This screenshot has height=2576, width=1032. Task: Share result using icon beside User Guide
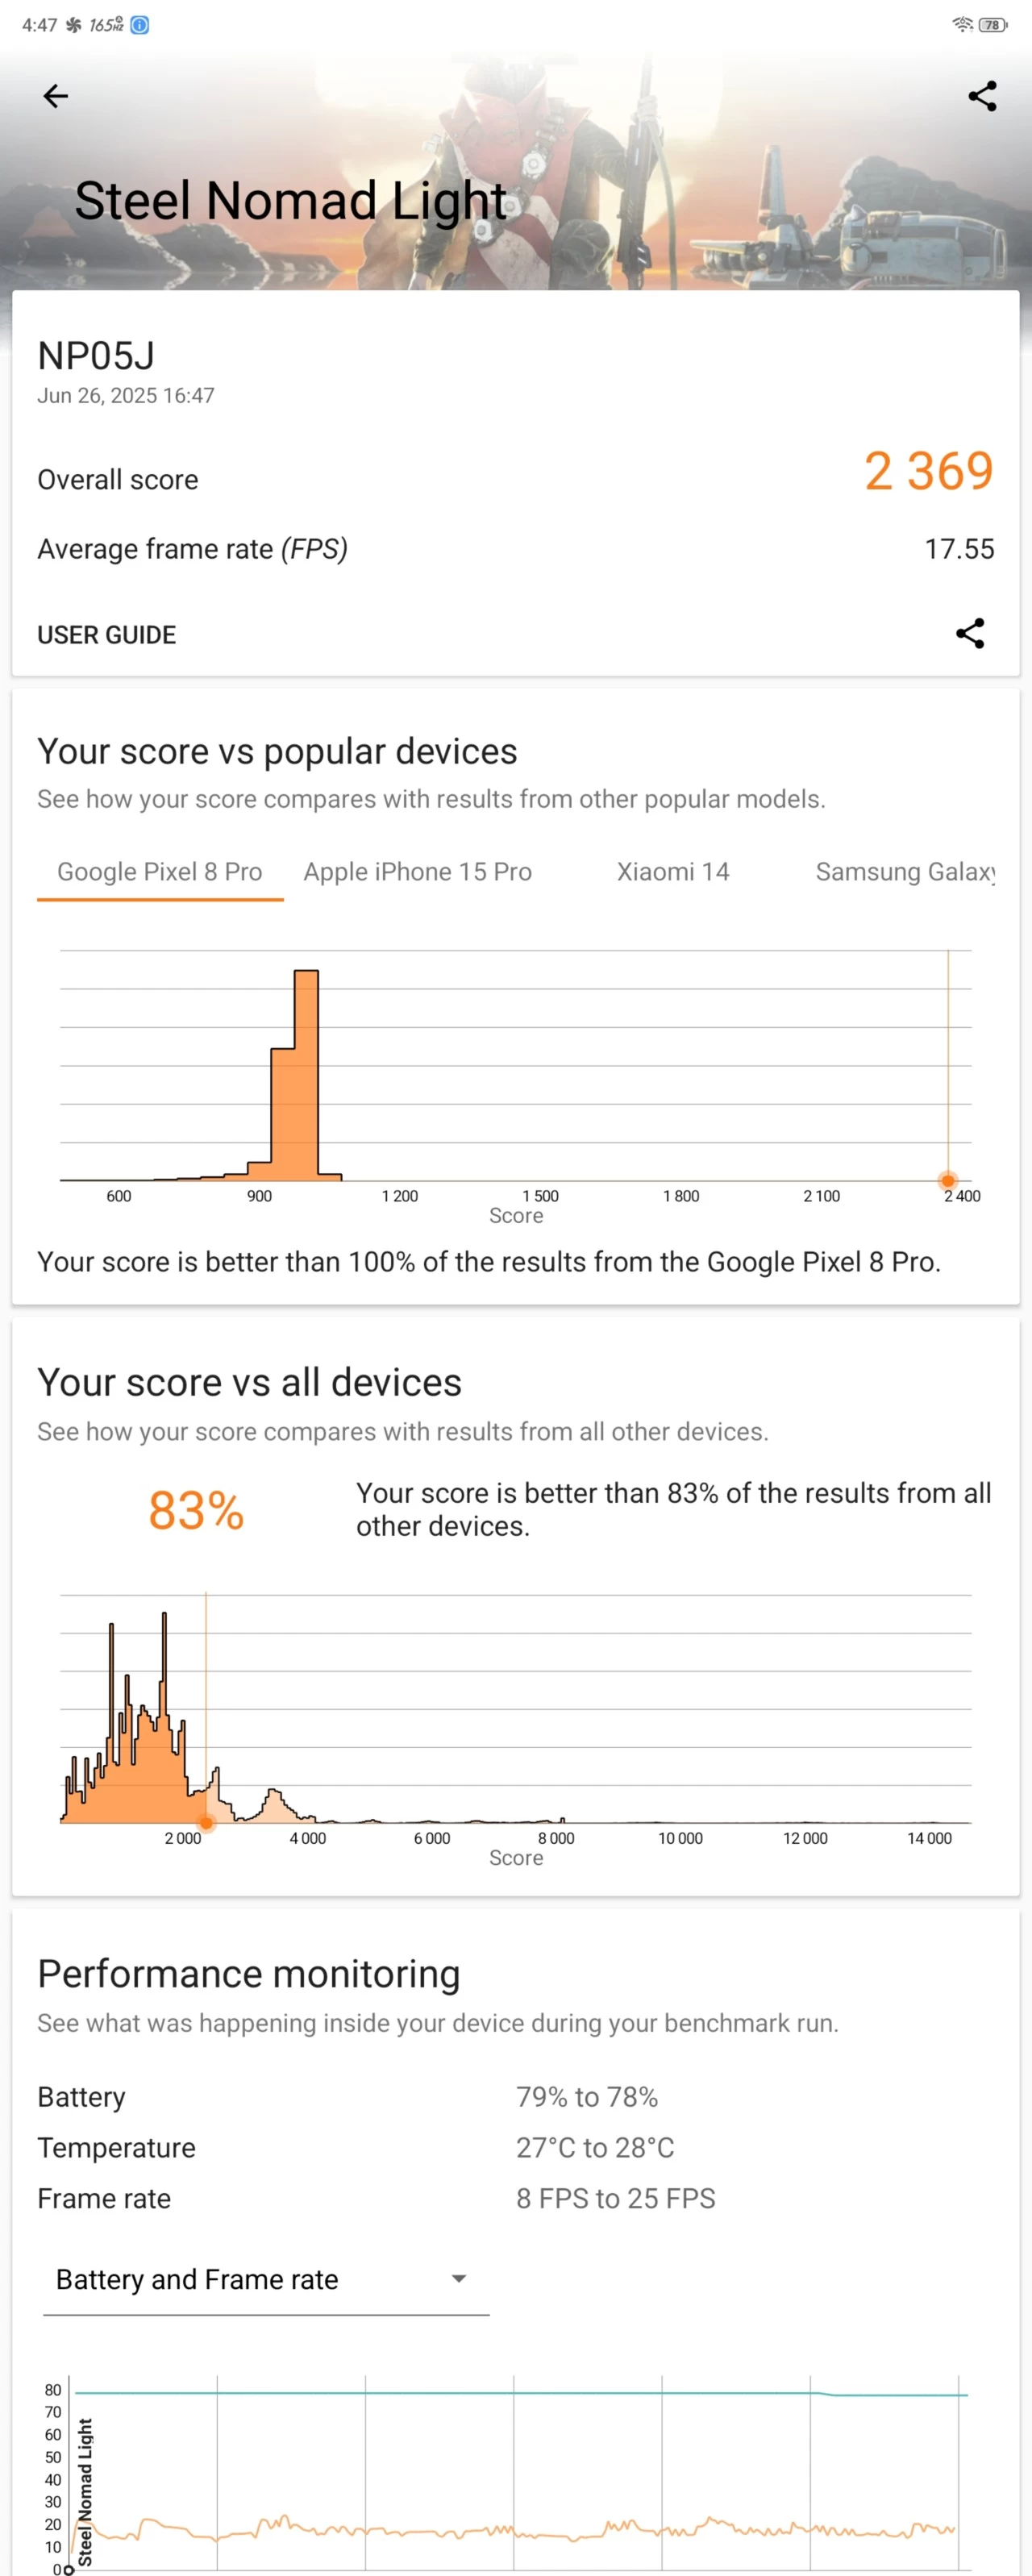click(970, 633)
